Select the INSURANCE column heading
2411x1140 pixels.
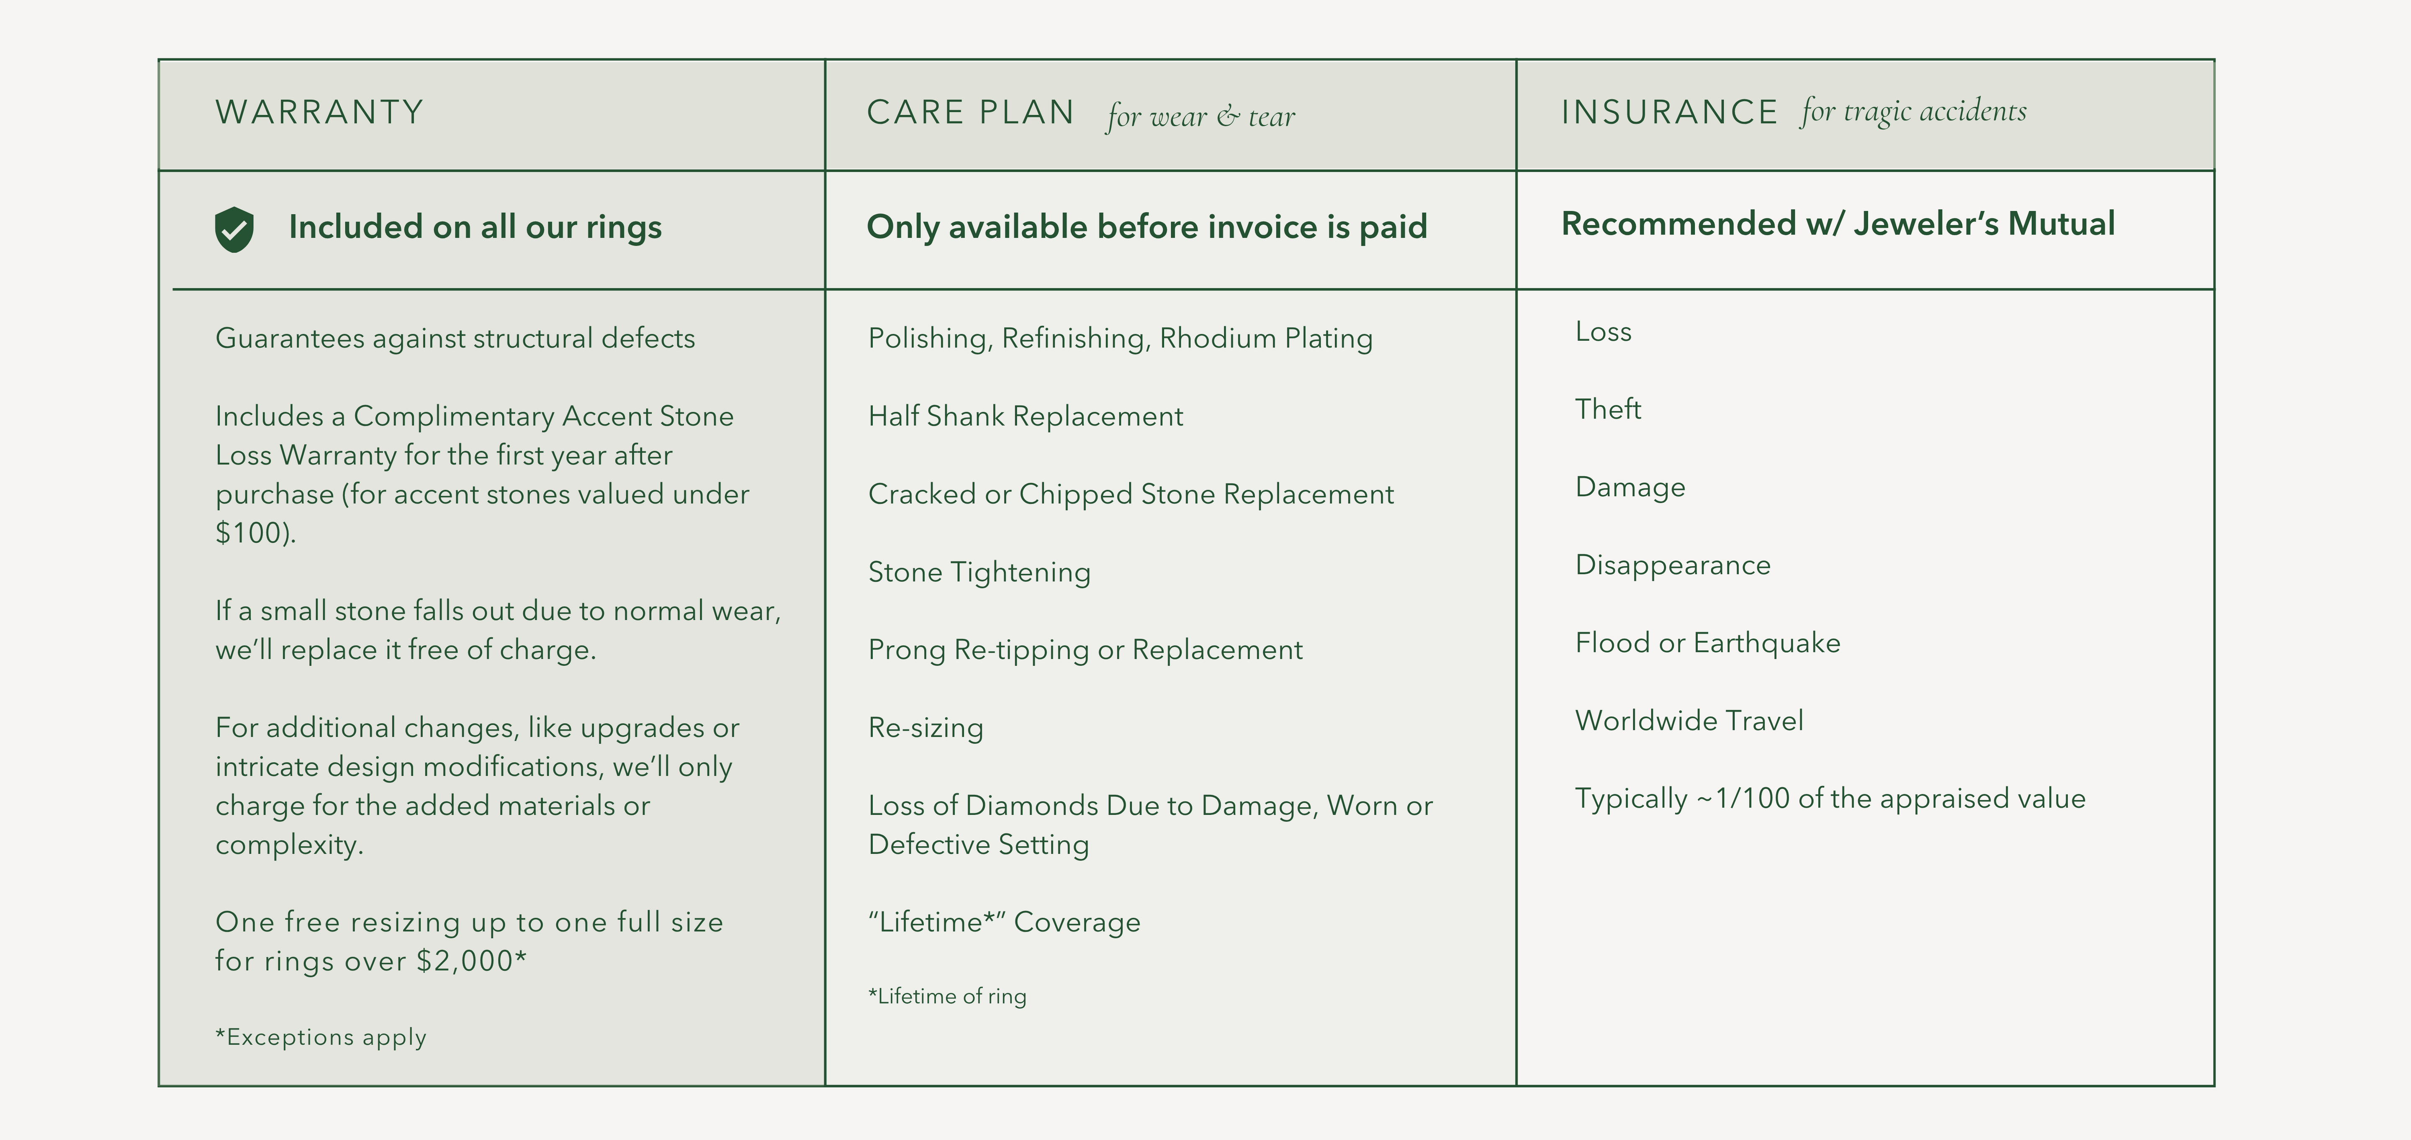click(1670, 112)
